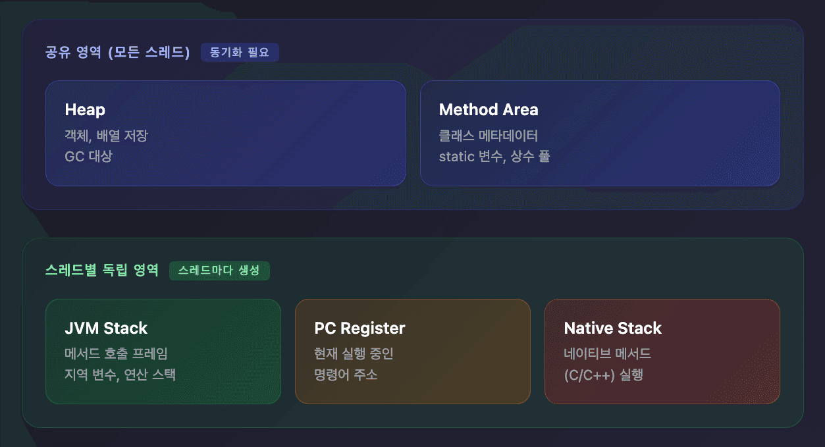Click the 공유 영역 (모든 스레드) heading
The height and width of the screenshot is (447, 825).
pos(117,53)
